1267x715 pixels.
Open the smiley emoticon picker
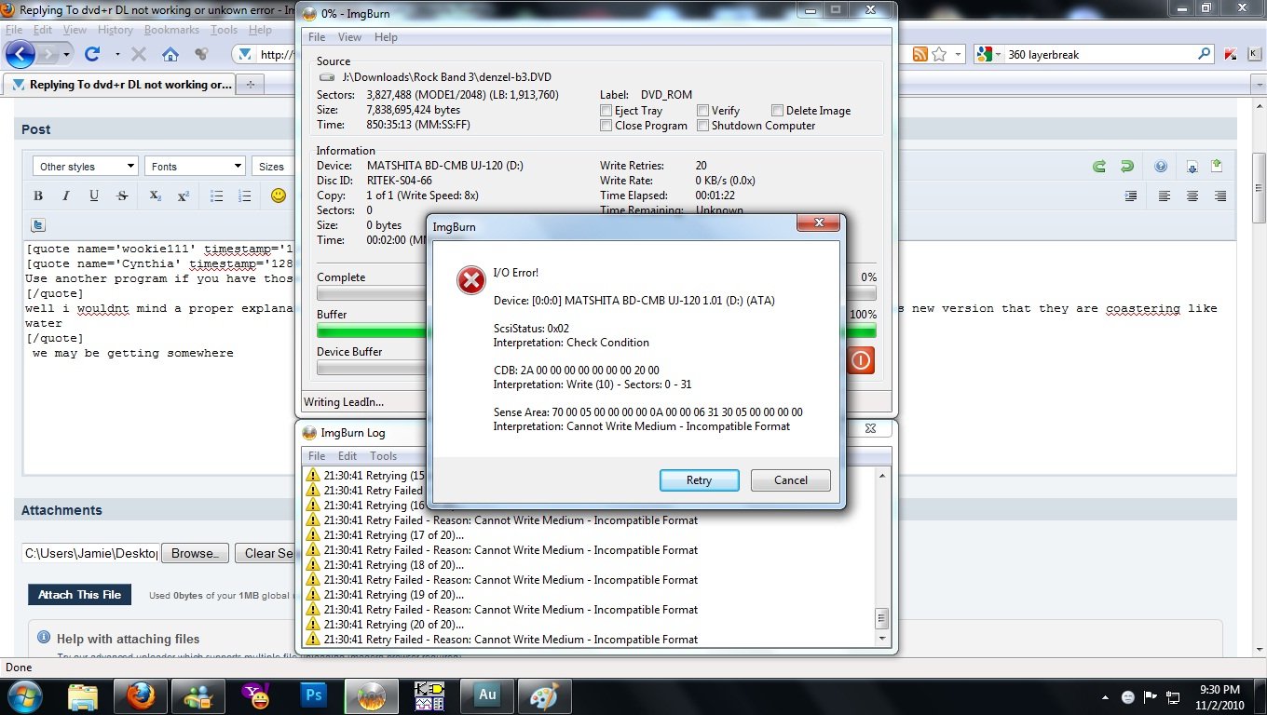click(278, 196)
